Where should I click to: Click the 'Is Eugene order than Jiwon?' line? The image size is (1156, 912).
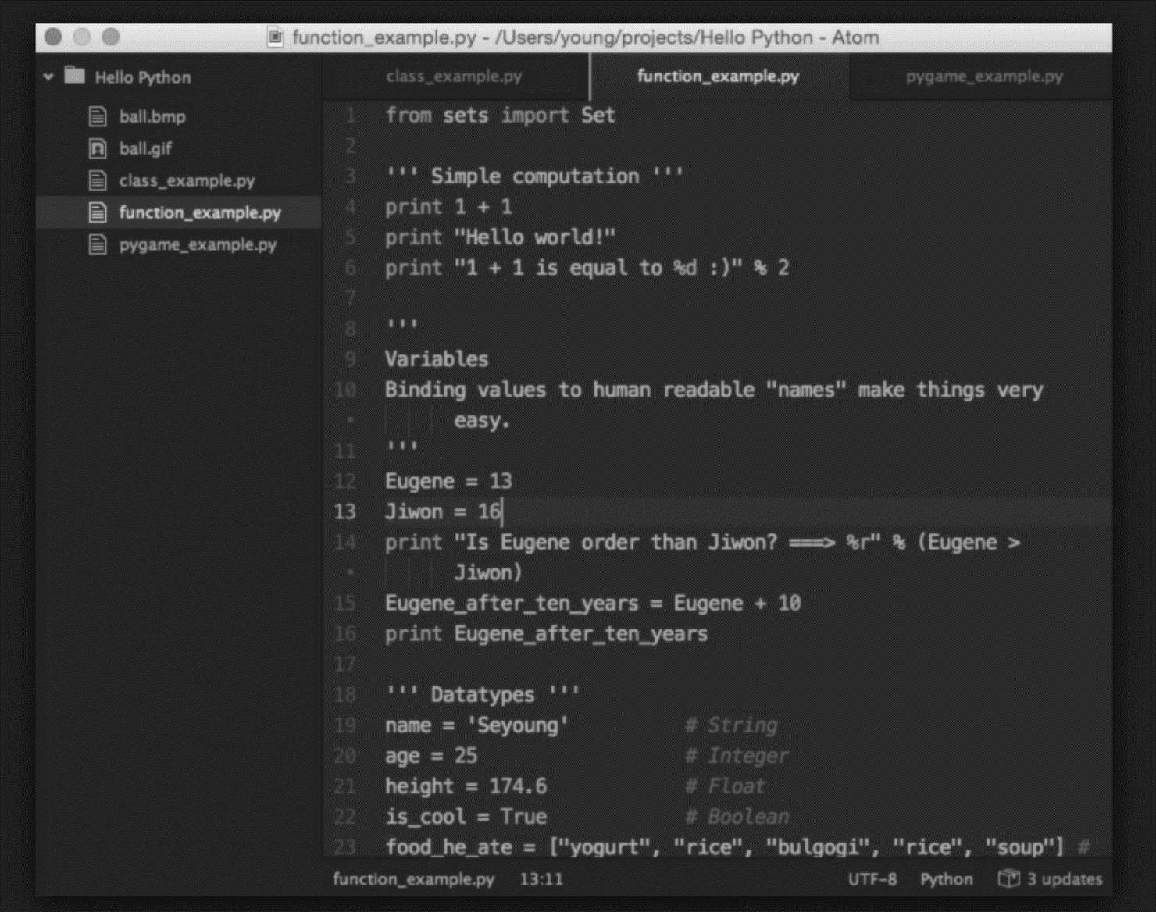(x=702, y=543)
